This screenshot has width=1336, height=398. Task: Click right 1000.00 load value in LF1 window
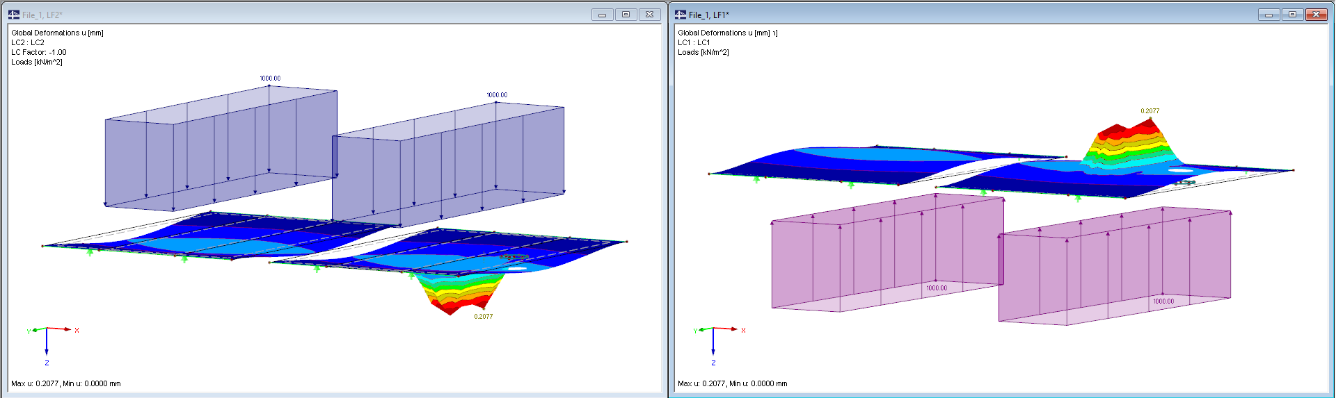coord(1163,301)
